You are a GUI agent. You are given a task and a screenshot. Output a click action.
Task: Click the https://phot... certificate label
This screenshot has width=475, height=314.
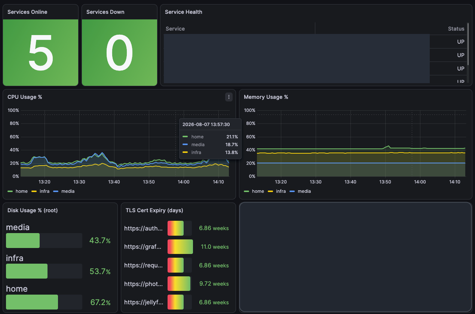pos(144,284)
